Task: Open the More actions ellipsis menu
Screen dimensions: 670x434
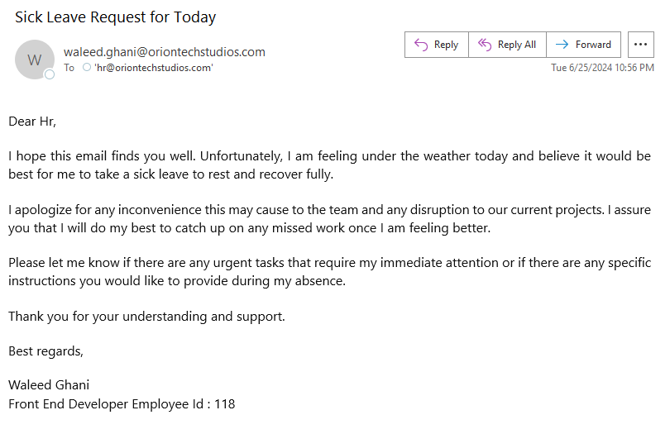Action: coord(639,45)
